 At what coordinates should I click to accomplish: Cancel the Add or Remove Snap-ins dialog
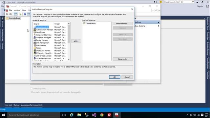pos(127,77)
